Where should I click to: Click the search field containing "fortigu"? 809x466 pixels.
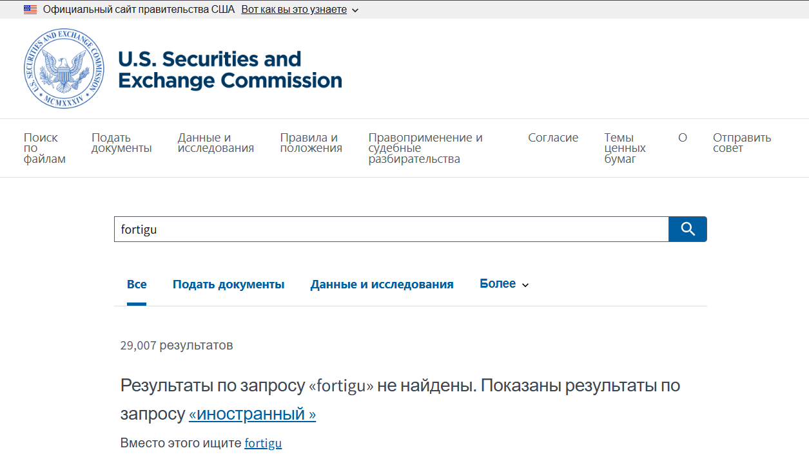pyautogui.click(x=391, y=229)
